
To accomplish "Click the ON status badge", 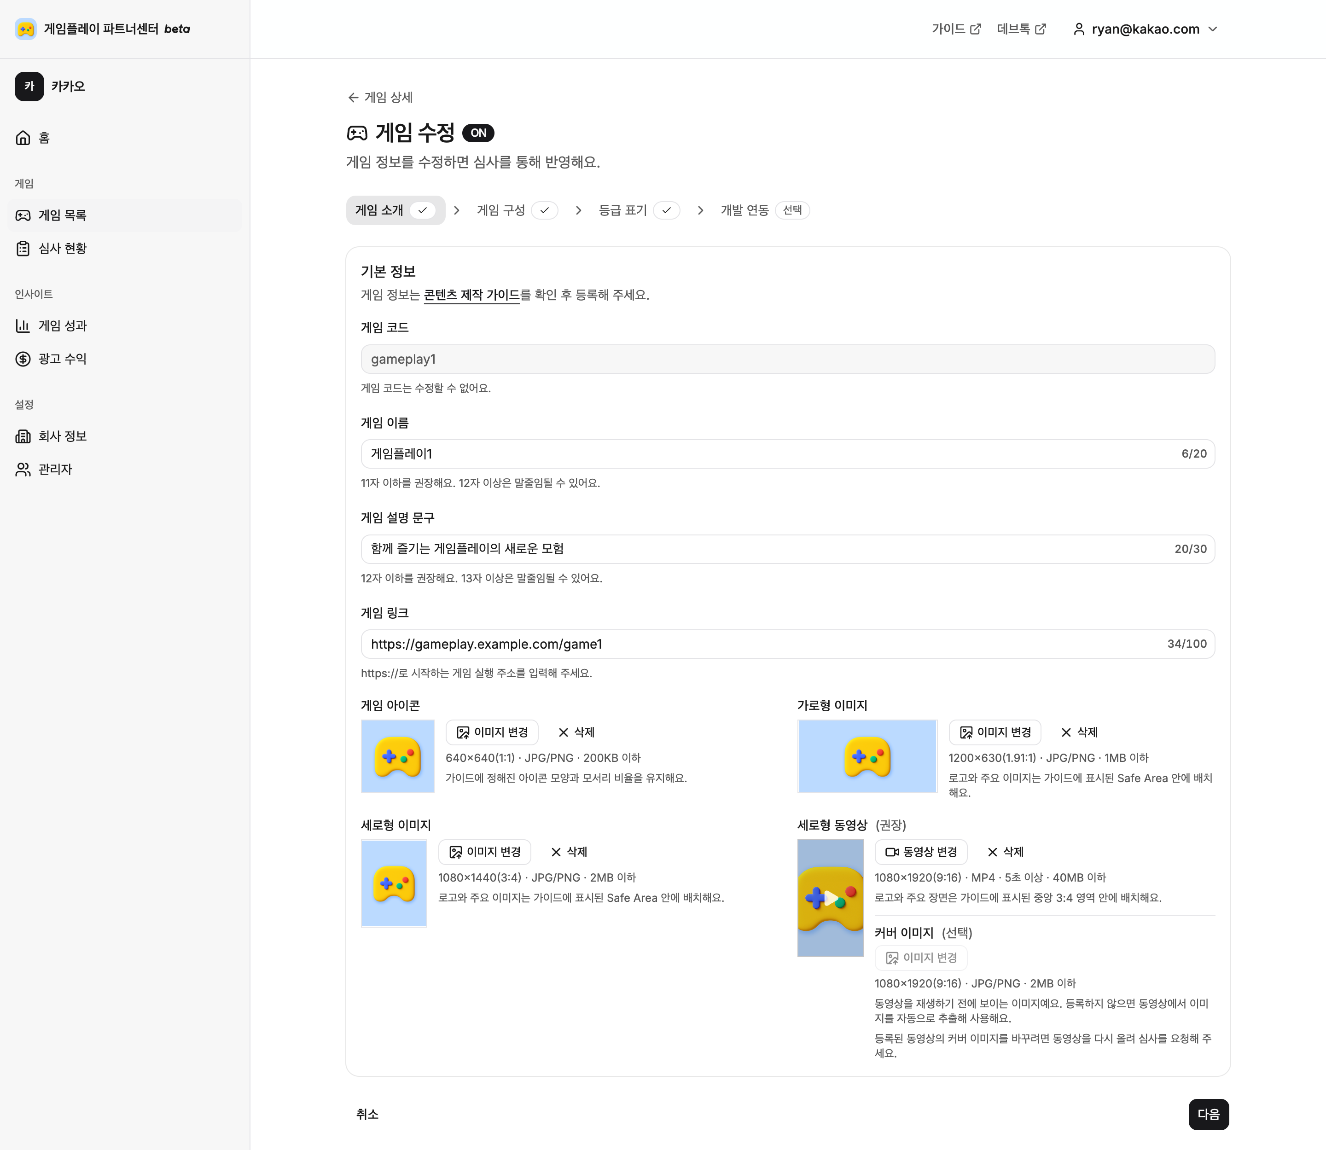I will pyautogui.click(x=478, y=133).
